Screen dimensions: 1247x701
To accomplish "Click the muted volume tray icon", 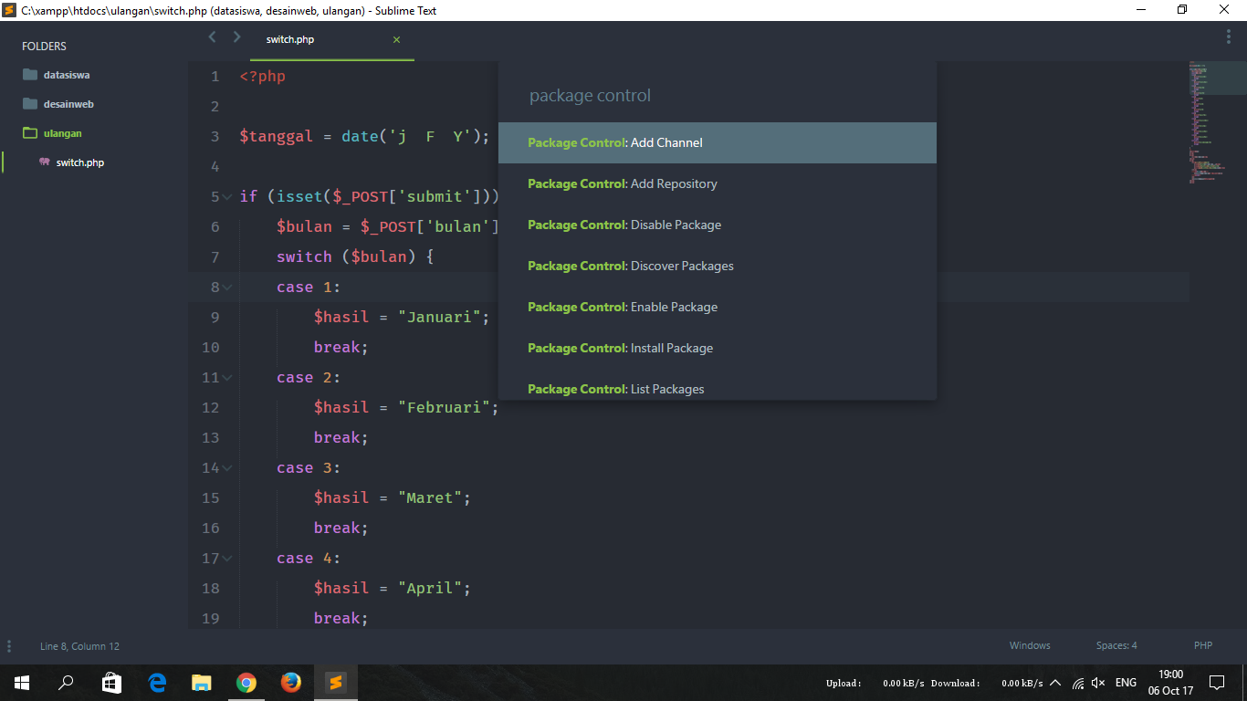I will [x=1098, y=683].
